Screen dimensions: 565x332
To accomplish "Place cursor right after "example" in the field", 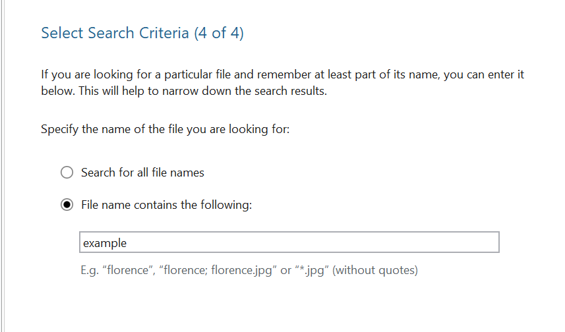I will pyautogui.click(x=127, y=243).
